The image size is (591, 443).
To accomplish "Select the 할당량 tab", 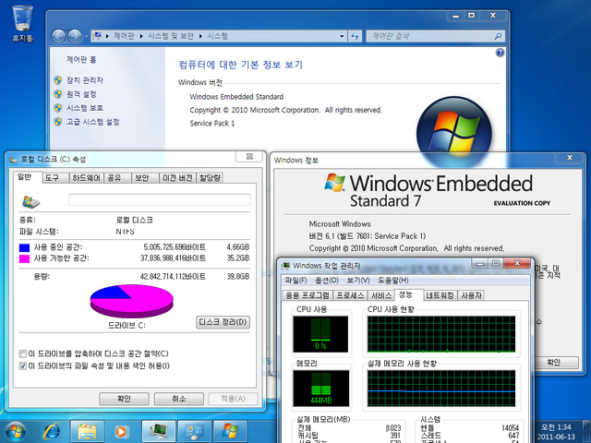I will 210,178.
